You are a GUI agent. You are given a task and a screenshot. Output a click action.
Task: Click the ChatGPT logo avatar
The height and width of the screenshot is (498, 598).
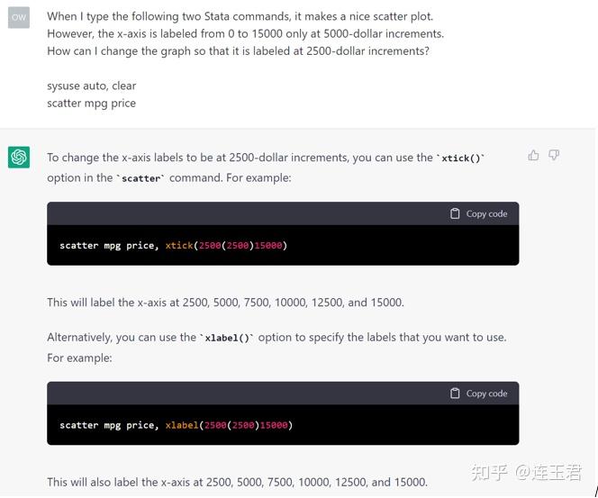point(19,157)
